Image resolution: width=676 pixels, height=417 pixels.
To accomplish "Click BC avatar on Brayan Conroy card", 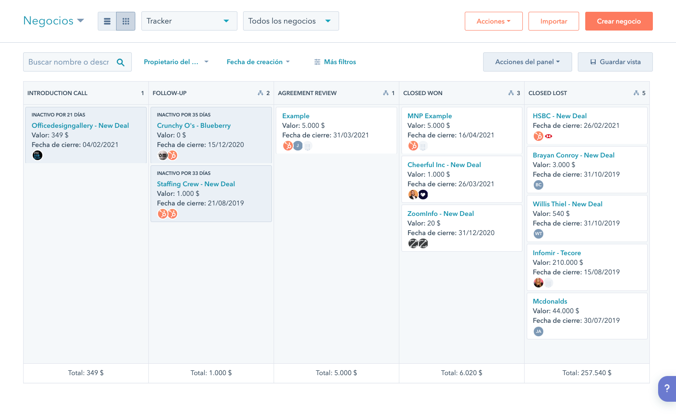I will pos(539,185).
